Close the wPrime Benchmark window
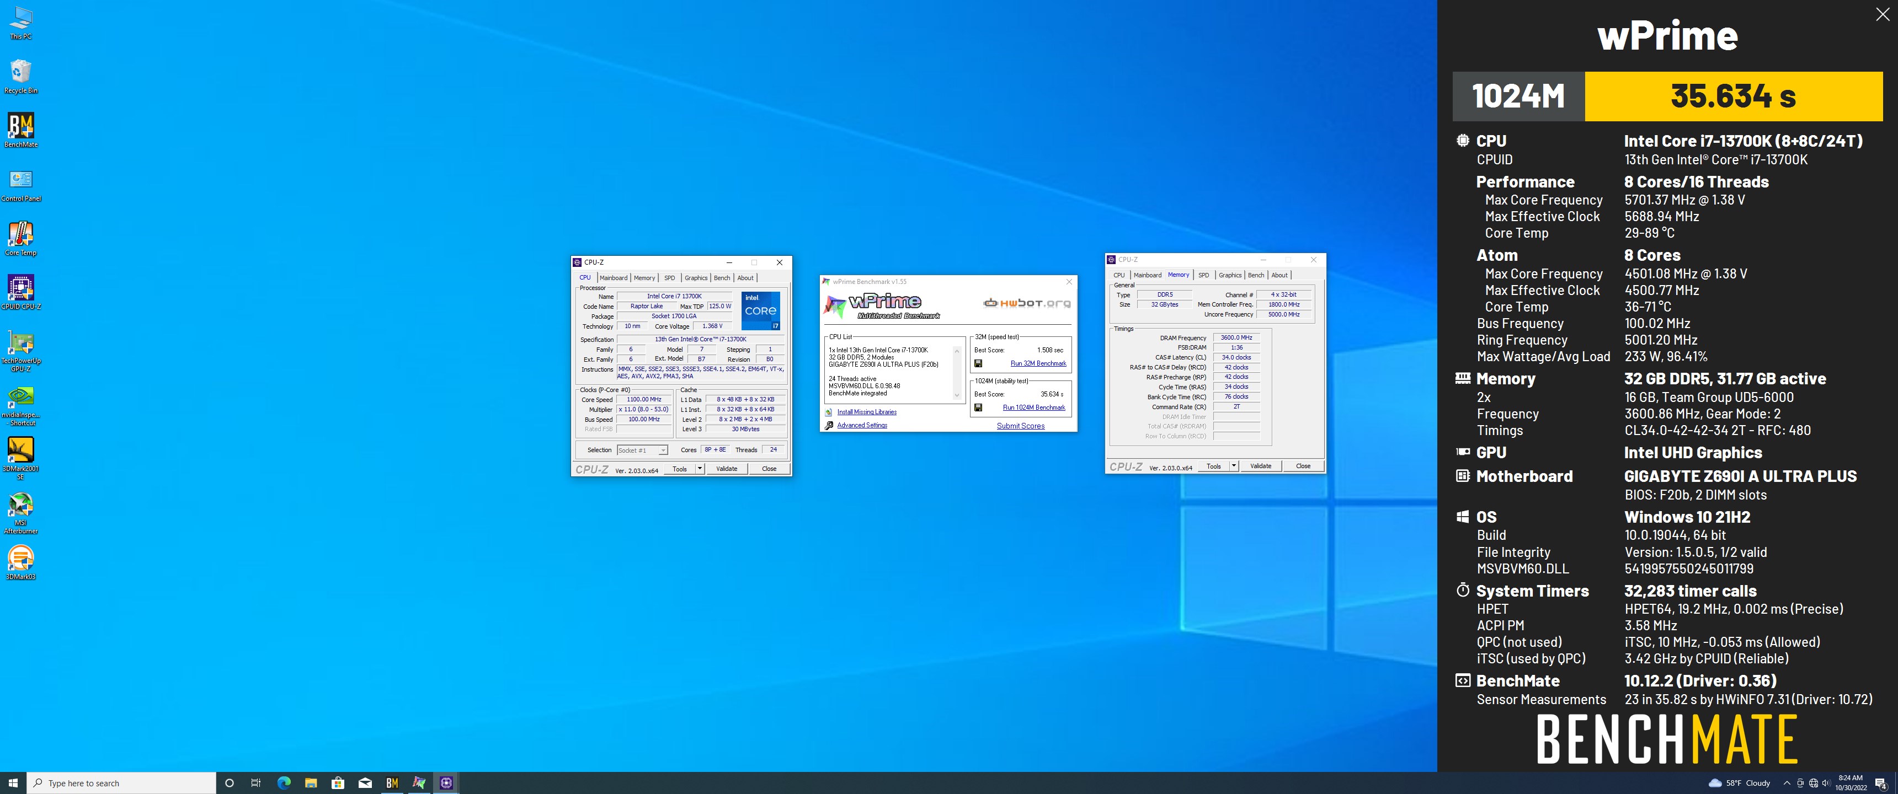1898x794 pixels. (x=1069, y=282)
